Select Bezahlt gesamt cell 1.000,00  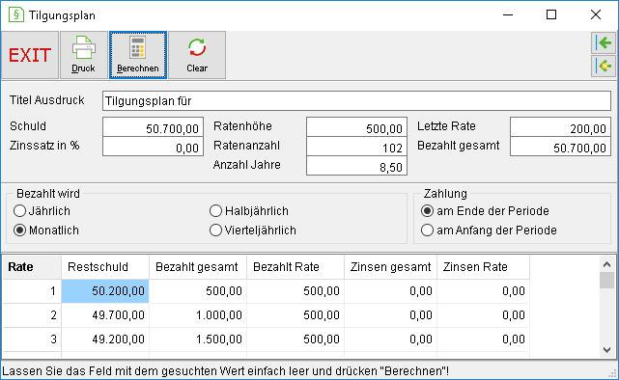198,315
